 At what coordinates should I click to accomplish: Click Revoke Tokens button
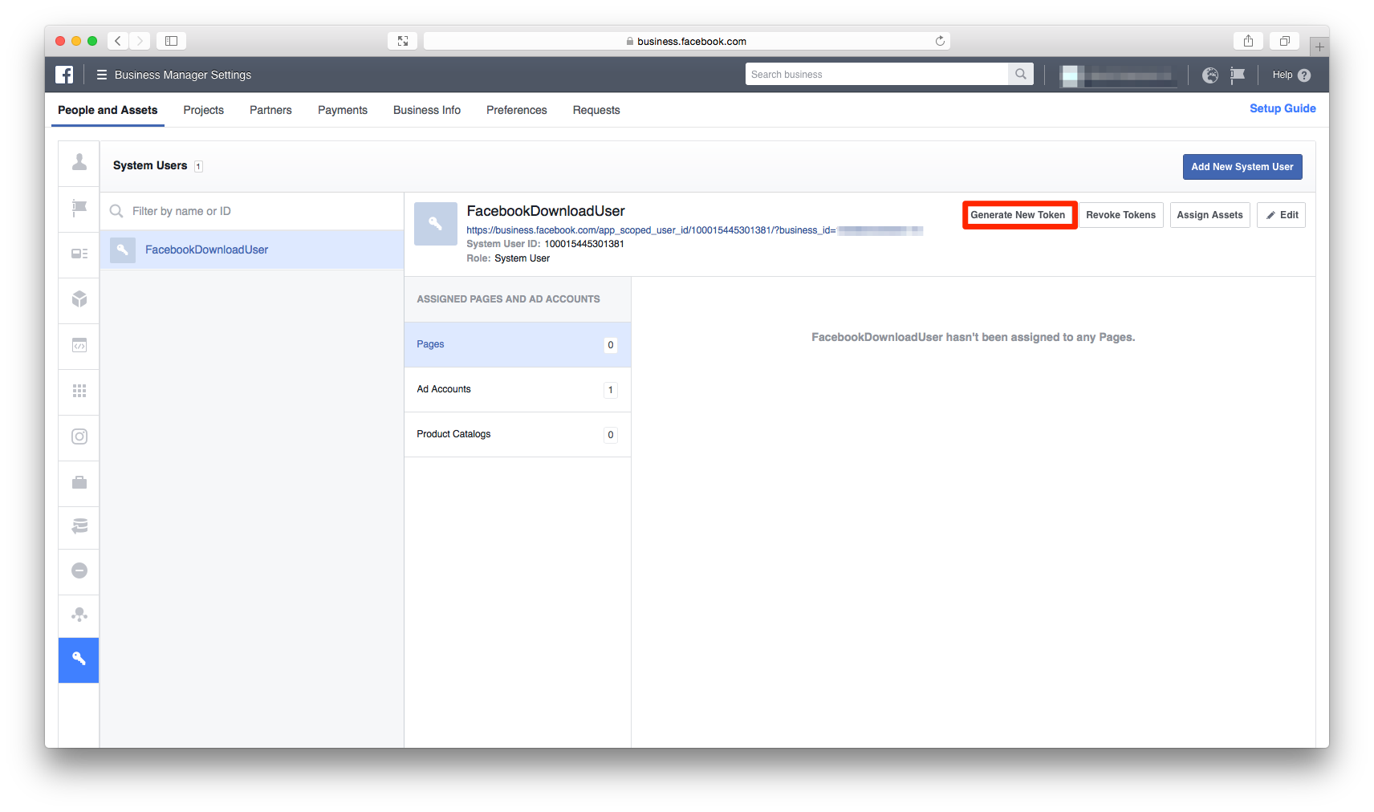tap(1121, 215)
